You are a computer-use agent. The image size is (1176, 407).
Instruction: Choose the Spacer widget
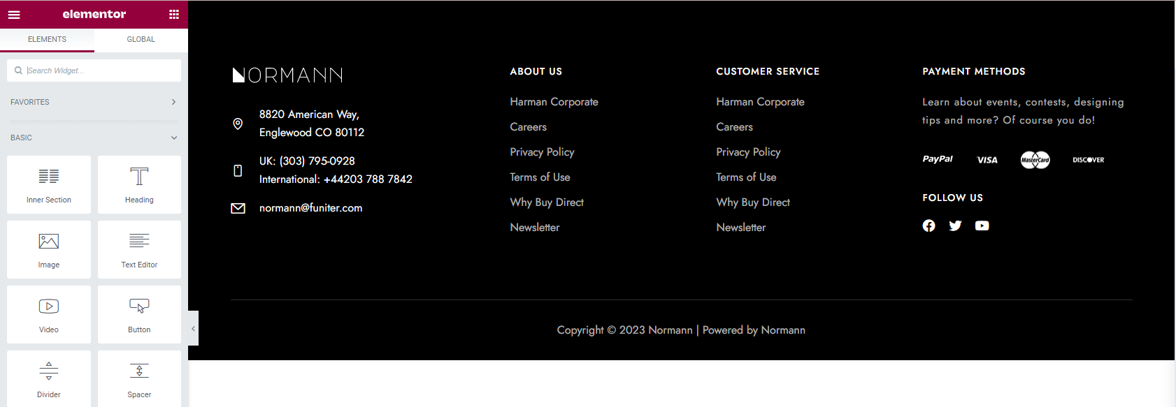coord(139,378)
